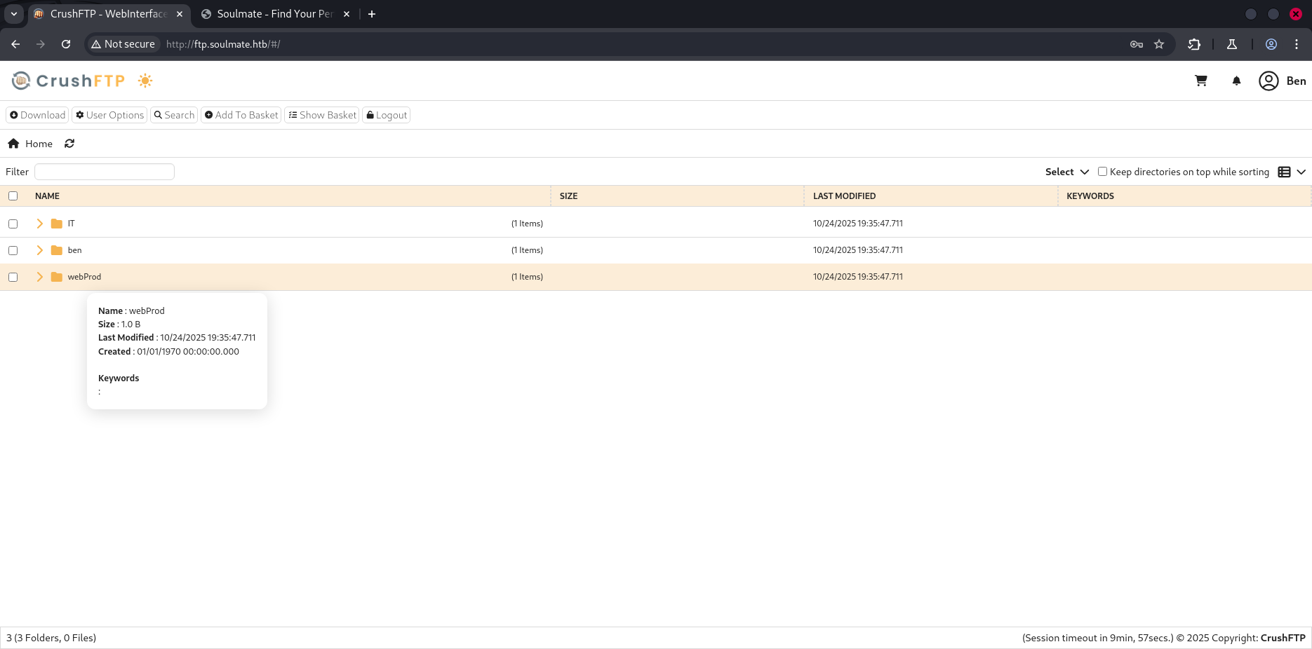Click the Logout button
This screenshot has width=1312, height=649.
386,115
